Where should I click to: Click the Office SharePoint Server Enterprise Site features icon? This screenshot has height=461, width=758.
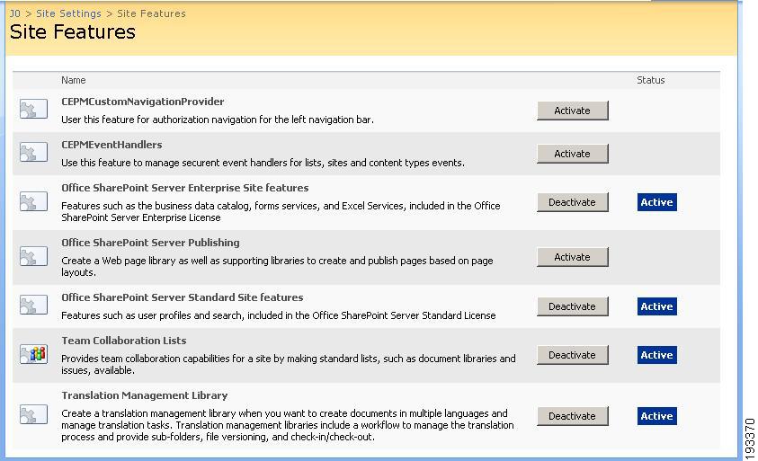click(33, 201)
